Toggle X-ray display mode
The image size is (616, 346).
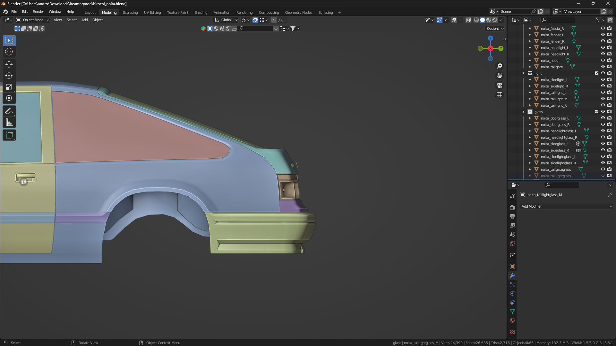pos(468,20)
